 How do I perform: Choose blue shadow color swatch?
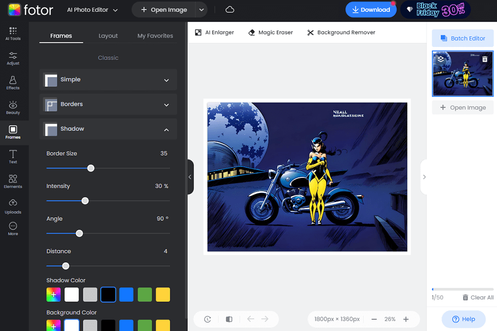[x=126, y=295]
